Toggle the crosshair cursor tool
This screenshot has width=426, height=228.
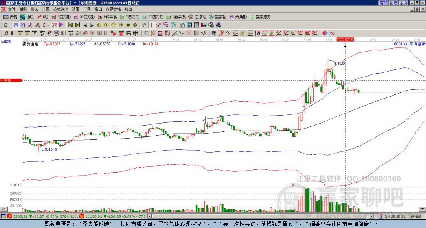pyautogui.click(x=151, y=25)
